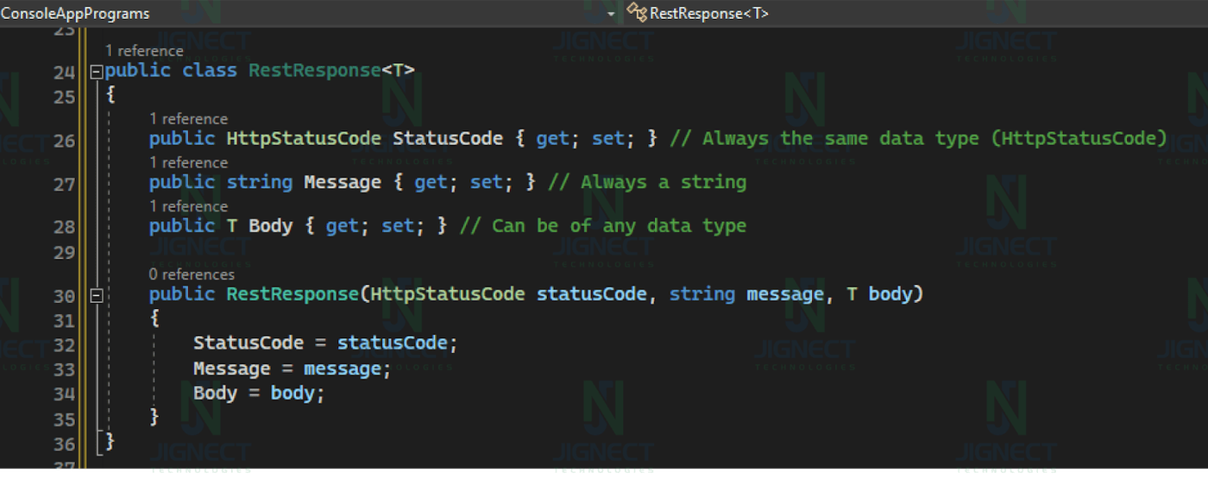Click the HttpStatusCode type on line 26
This screenshot has height=479, width=1208.
tap(304, 139)
